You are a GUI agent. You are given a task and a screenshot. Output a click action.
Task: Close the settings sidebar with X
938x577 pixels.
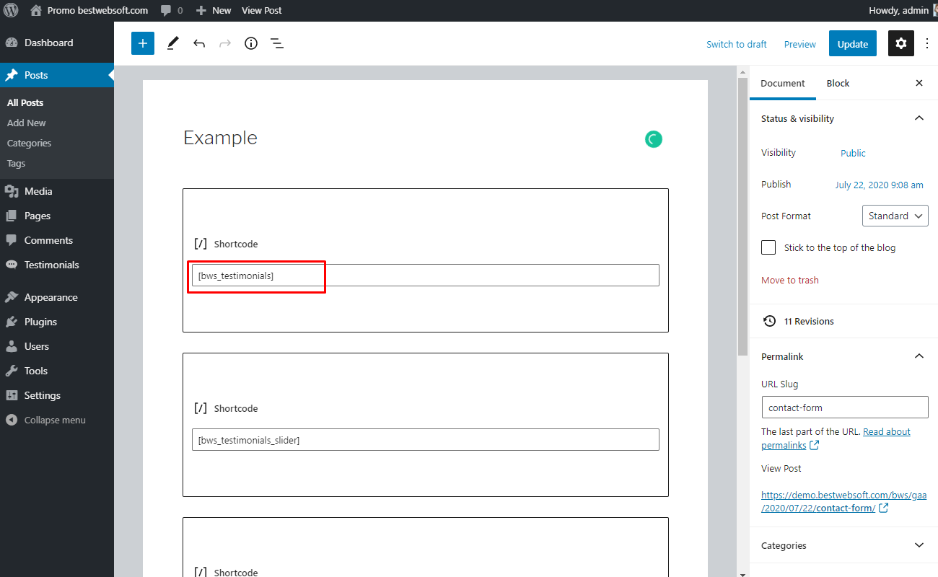(x=919, y=83)
